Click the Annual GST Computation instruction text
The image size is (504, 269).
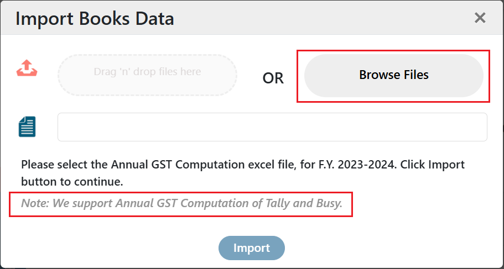243,173
